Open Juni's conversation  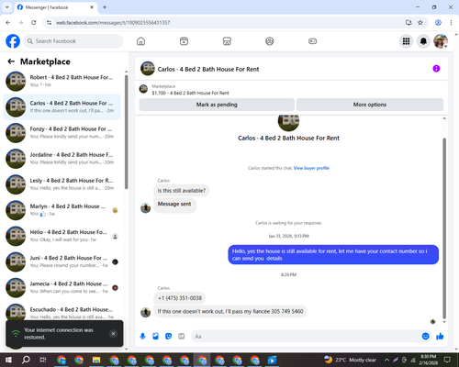tap(62, 261)
